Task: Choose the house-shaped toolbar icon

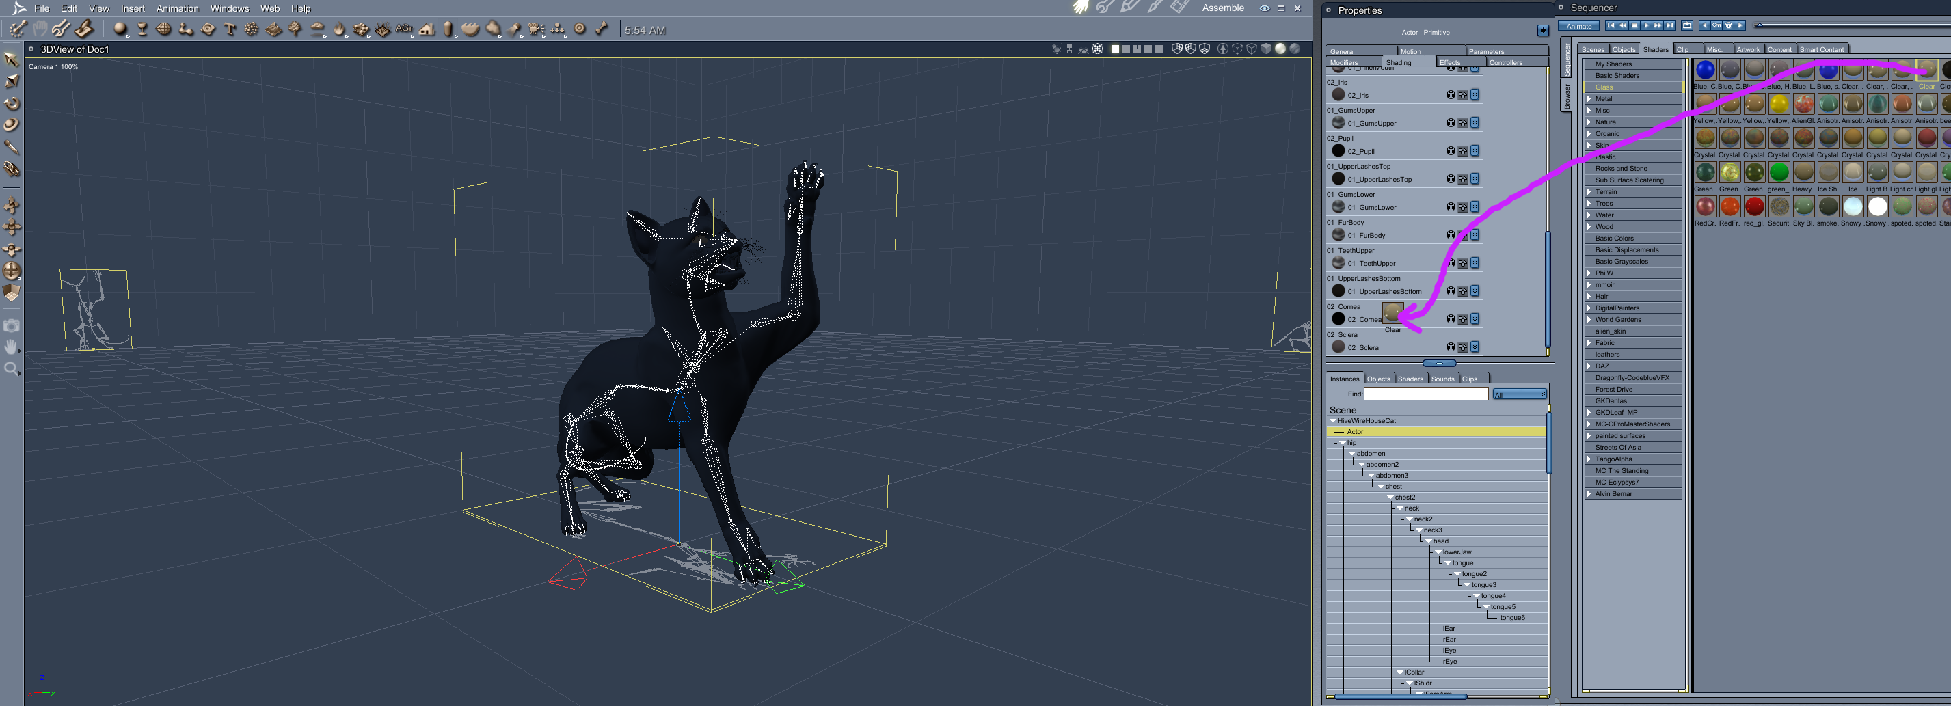Action: coord(427,29)
